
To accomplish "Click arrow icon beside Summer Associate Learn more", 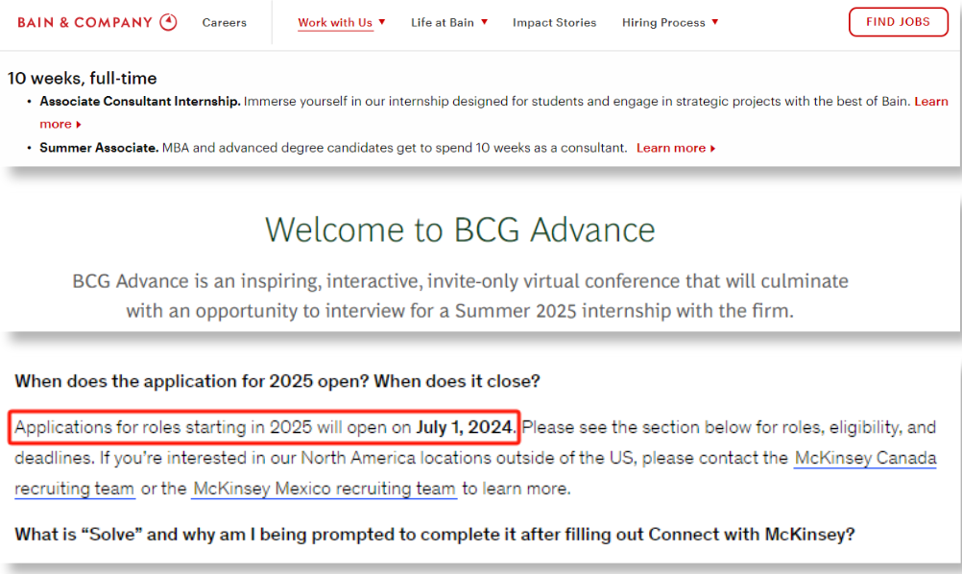I will (x=713, y=149).
